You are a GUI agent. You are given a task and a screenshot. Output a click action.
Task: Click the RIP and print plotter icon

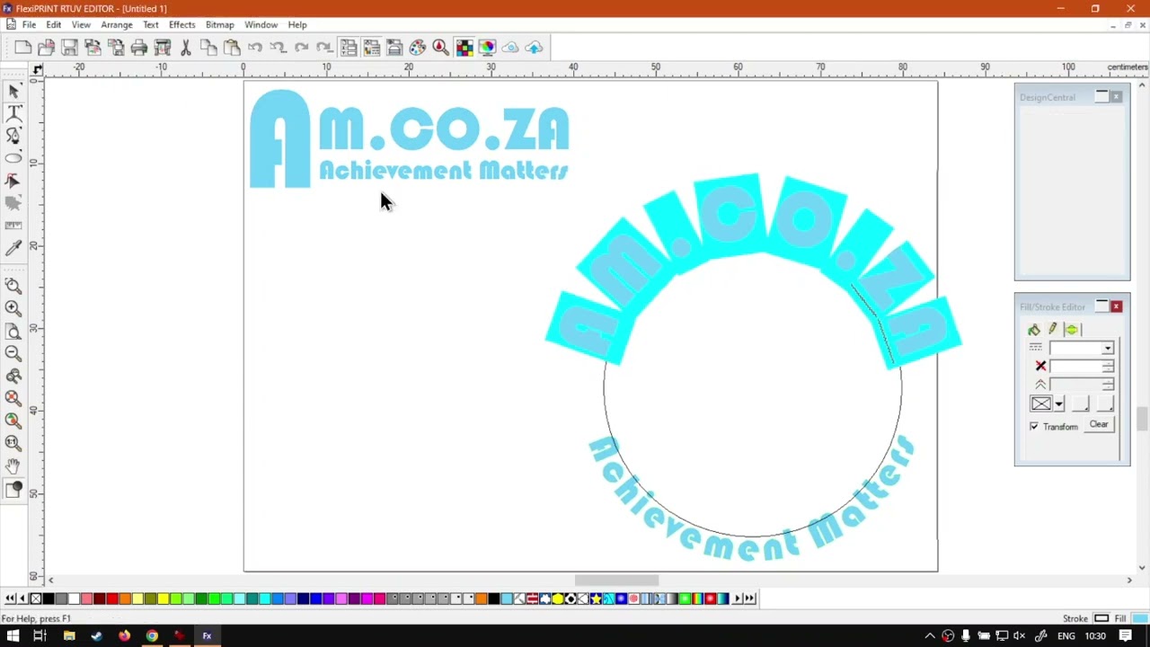[163, 48]
